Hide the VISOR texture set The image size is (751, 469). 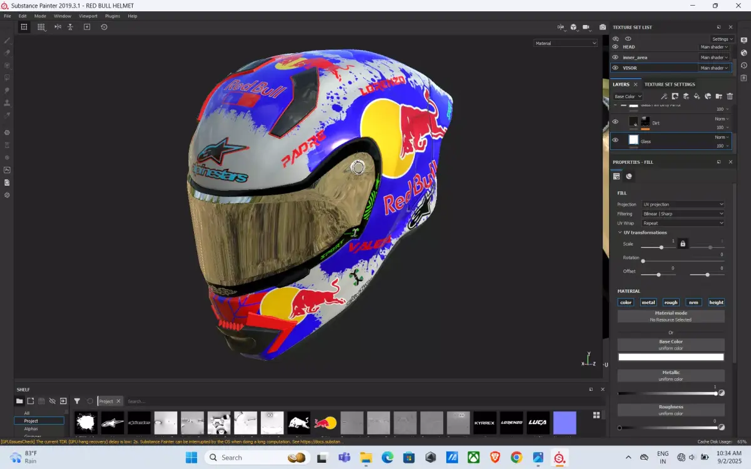point(615,68)
